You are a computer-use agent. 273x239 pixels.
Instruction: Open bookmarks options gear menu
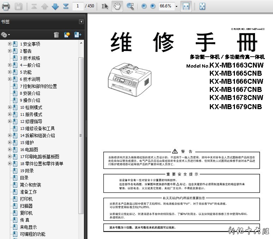[5, 34]
